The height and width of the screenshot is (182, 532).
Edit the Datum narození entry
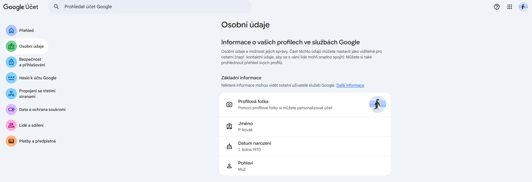(x=305, y=146)
